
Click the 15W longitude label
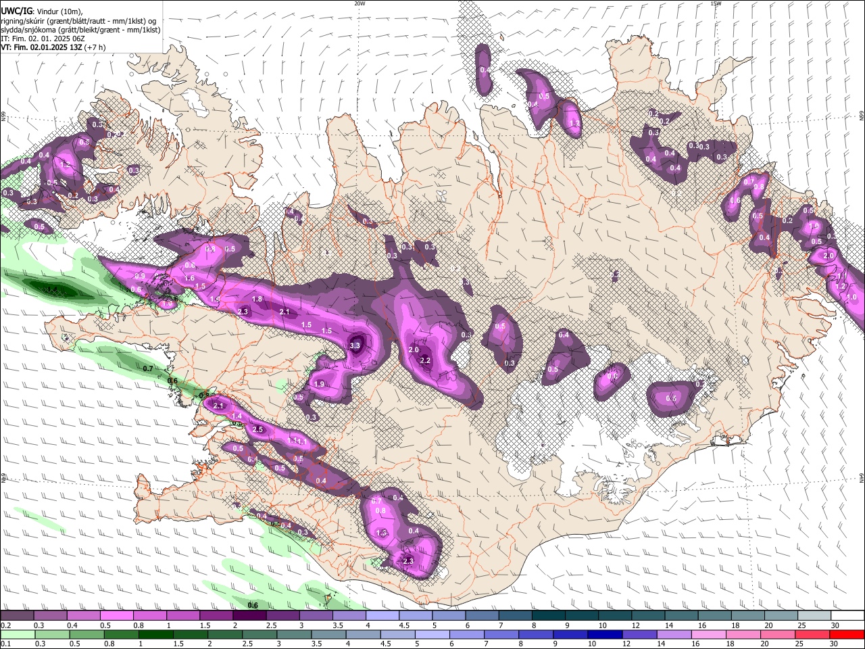[x=716, y=3]
